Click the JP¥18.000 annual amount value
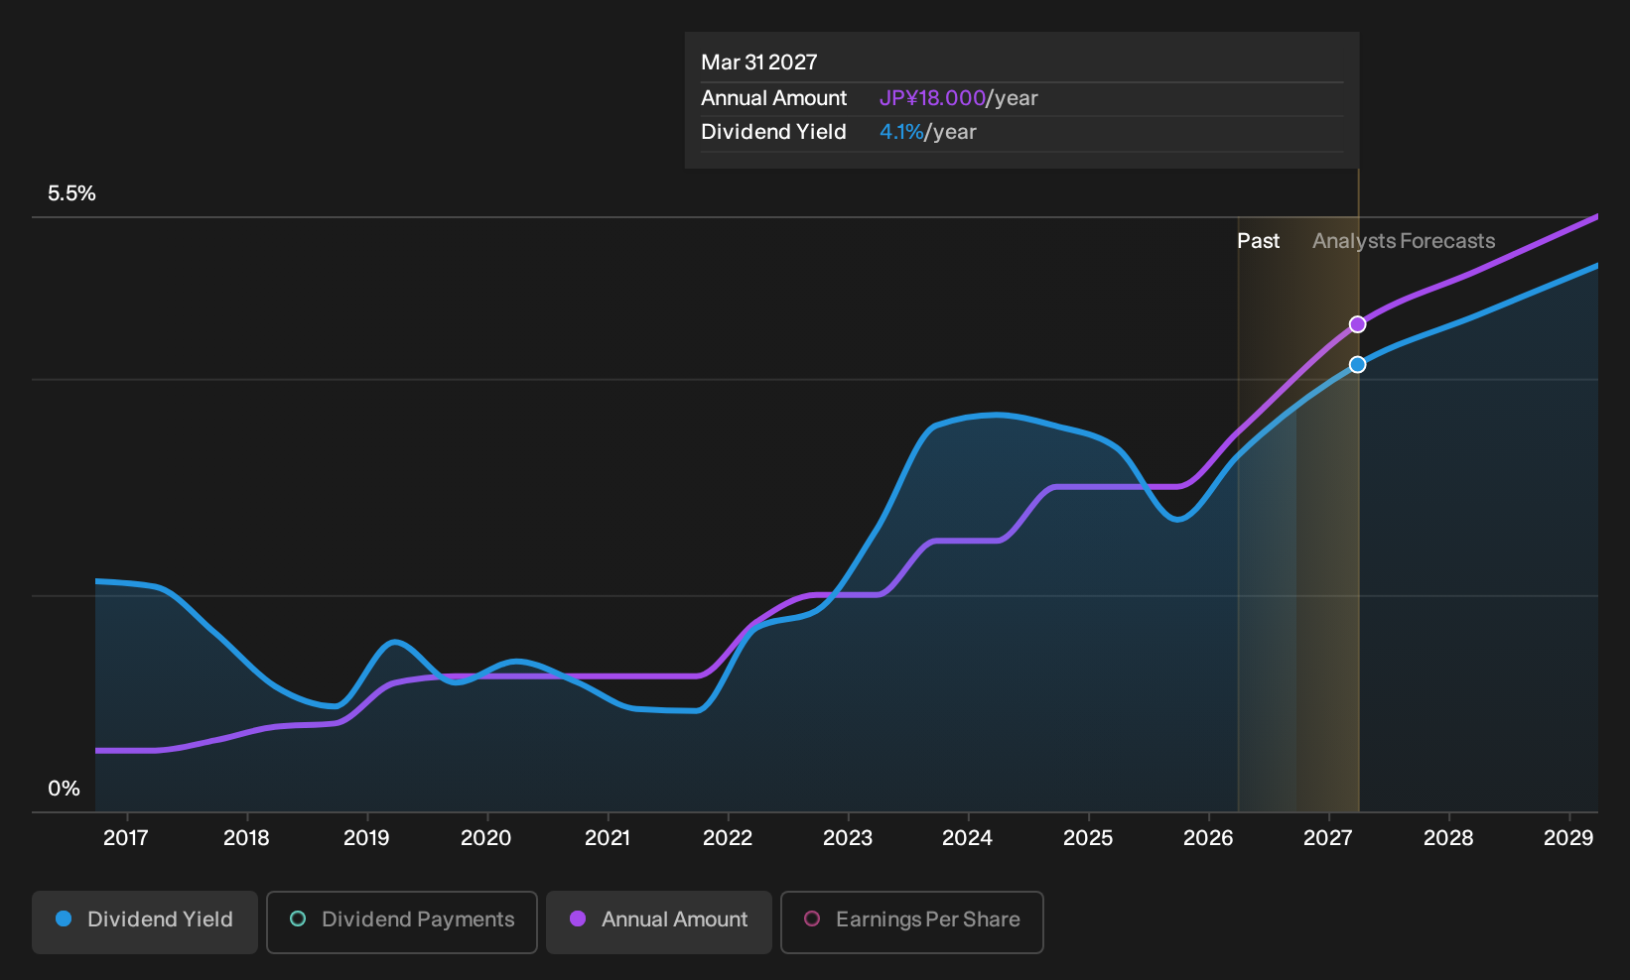1630x980 pixels. tap(932, 98)
